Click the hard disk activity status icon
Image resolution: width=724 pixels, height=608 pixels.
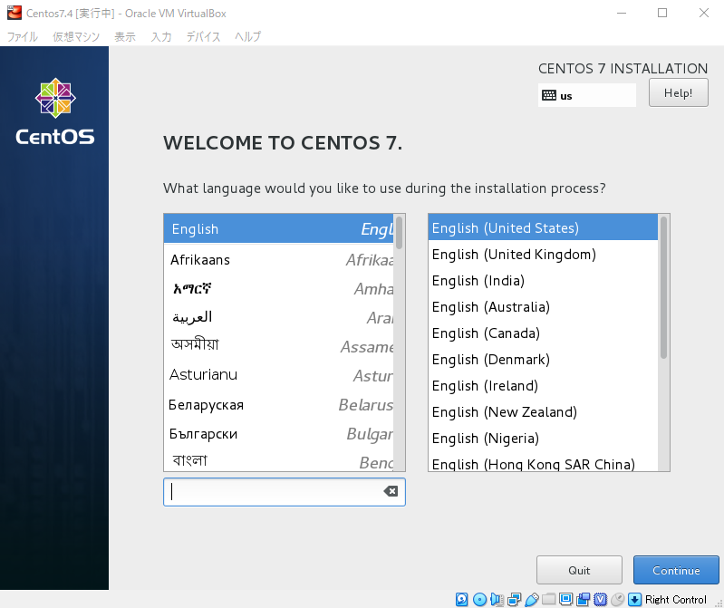coord(462,599)
